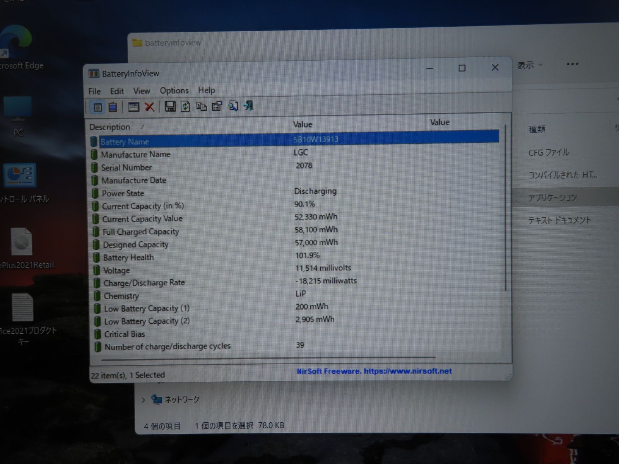This screenshot has width=619, height=464.
Task: Expand the ネットワーク tree node in Explorer
Action: [143, 400]
